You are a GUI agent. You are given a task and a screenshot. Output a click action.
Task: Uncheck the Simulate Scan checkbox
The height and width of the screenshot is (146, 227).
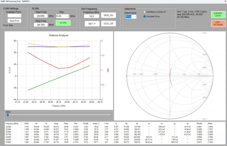click(x=144, y=16)
